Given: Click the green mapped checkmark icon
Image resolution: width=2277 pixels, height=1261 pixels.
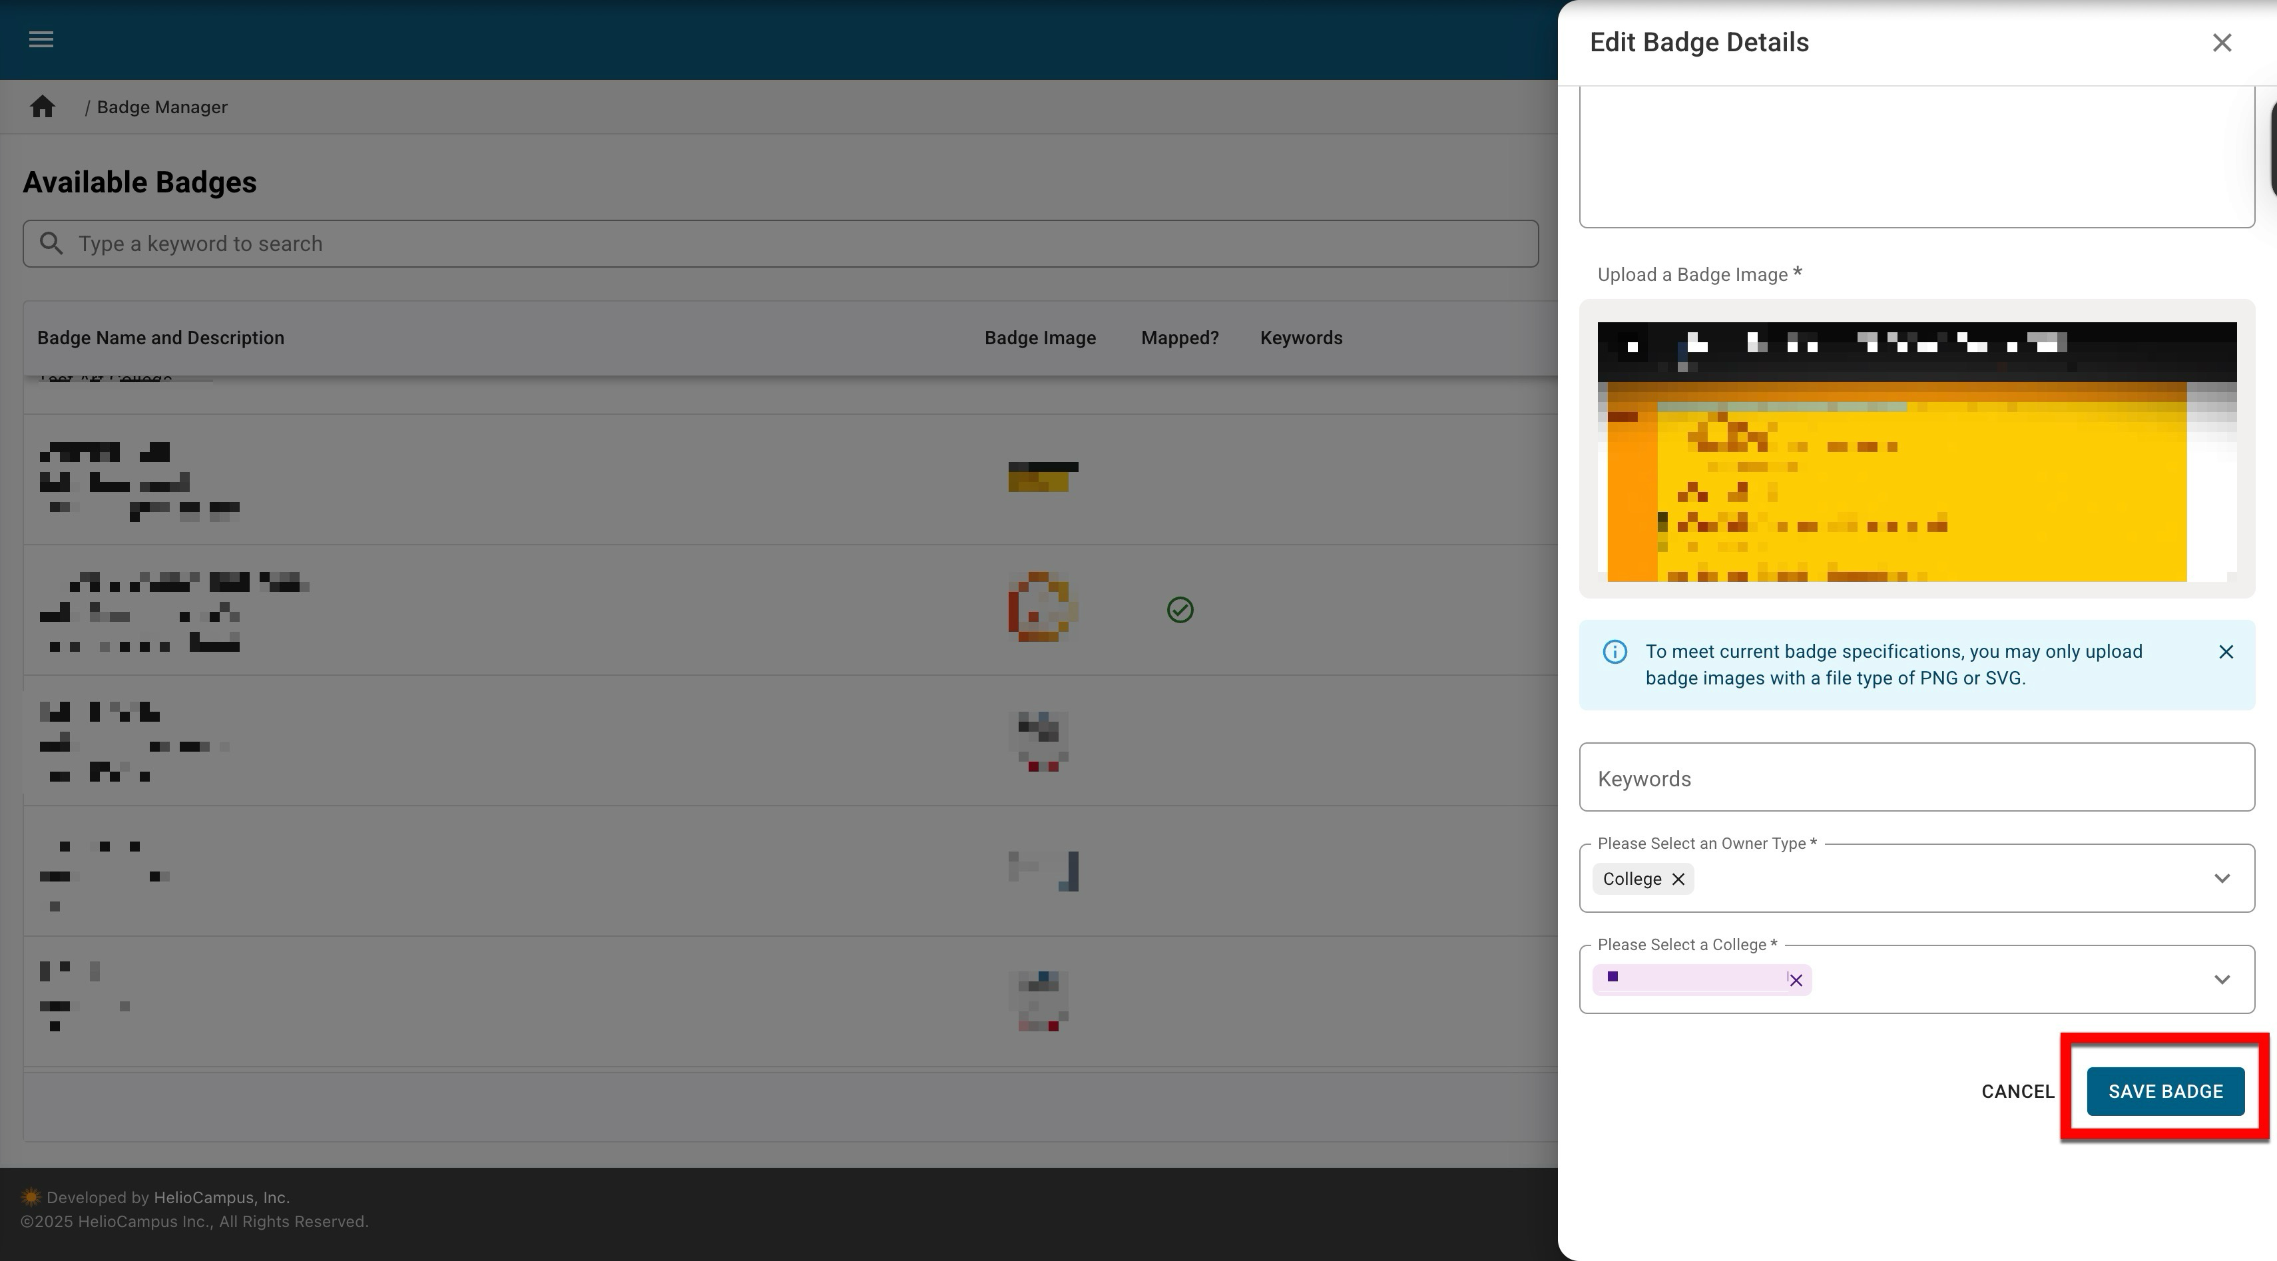Looking at the screenshot, I should [x=1179, y=610].
